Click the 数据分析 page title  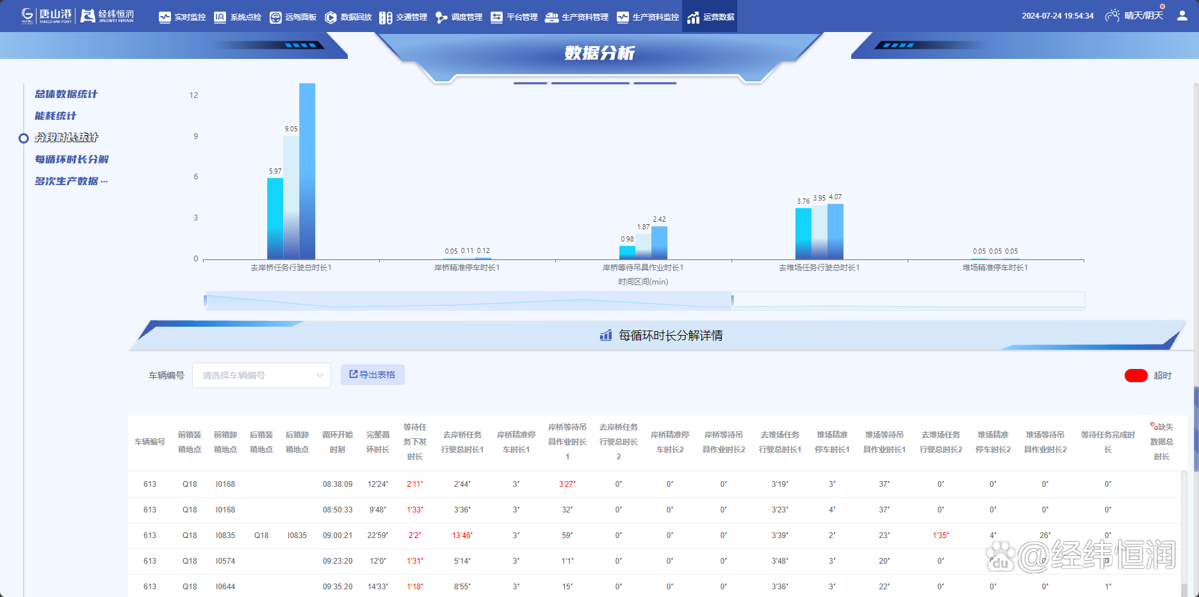coord(599,53)
